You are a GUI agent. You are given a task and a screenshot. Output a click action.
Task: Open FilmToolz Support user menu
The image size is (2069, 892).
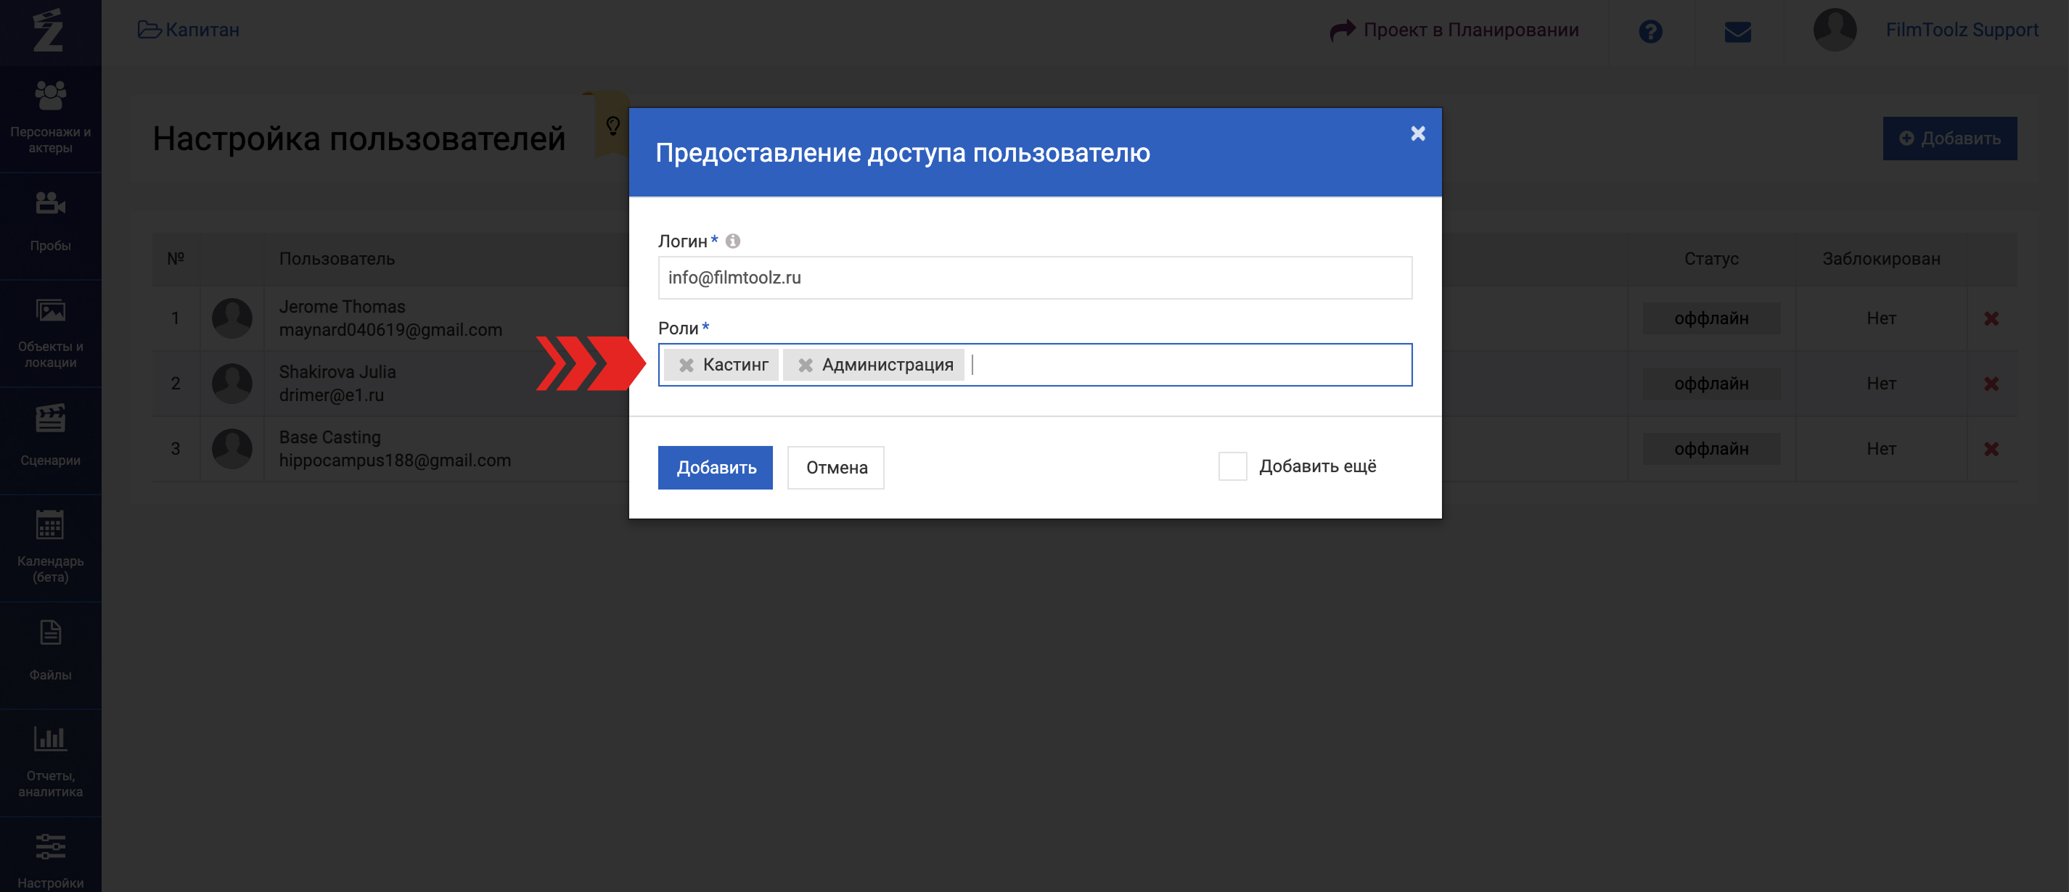1961,30
